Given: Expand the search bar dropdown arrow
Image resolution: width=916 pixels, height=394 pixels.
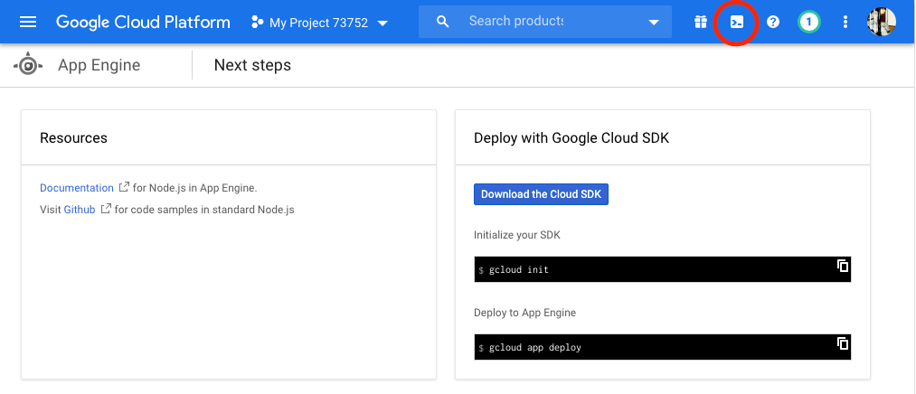Looking at the screenshot, I should click(x=654, y=23).
